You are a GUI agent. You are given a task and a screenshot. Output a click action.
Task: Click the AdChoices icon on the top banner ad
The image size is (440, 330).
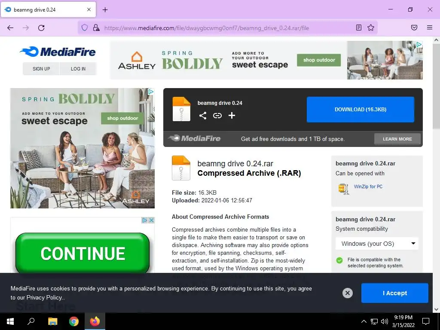(419, 44)
